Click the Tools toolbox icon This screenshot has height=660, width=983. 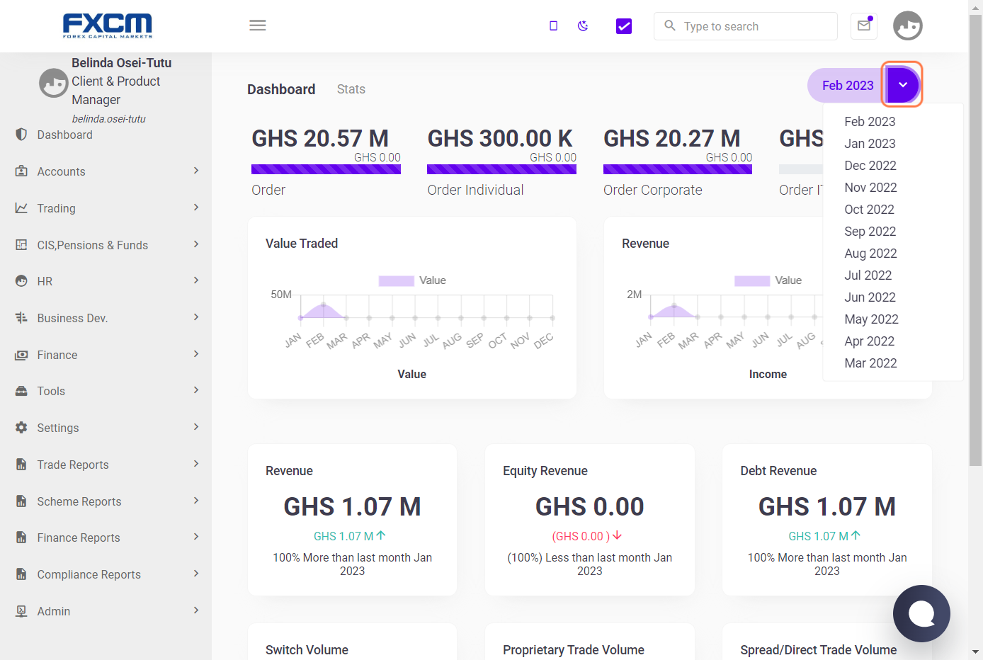21,391
